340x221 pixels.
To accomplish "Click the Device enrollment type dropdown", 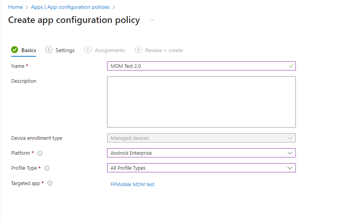I will tap(201, 138).
